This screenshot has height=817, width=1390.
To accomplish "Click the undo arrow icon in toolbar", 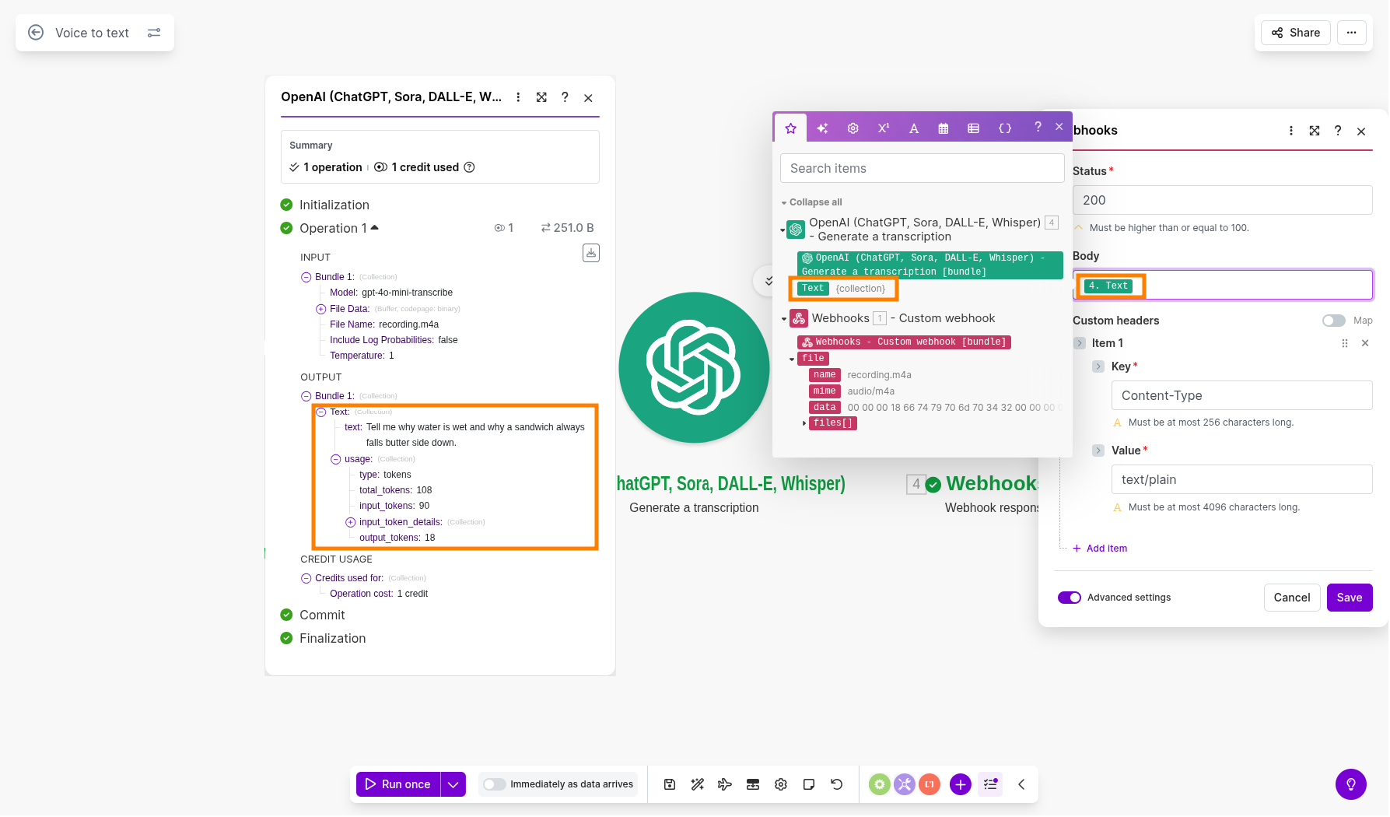I will point(837,784).
